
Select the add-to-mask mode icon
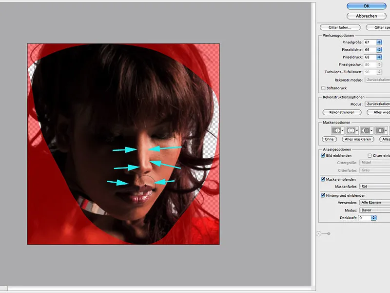tap(352, 130)
